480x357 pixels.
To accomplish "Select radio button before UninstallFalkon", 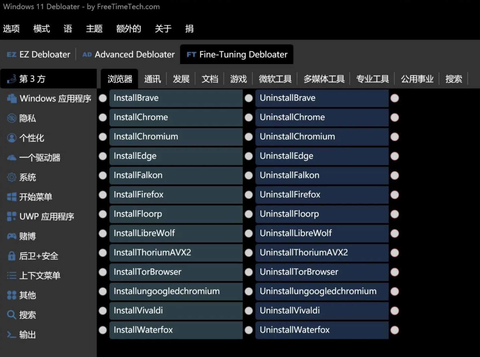I will click(x=249, y=175).
